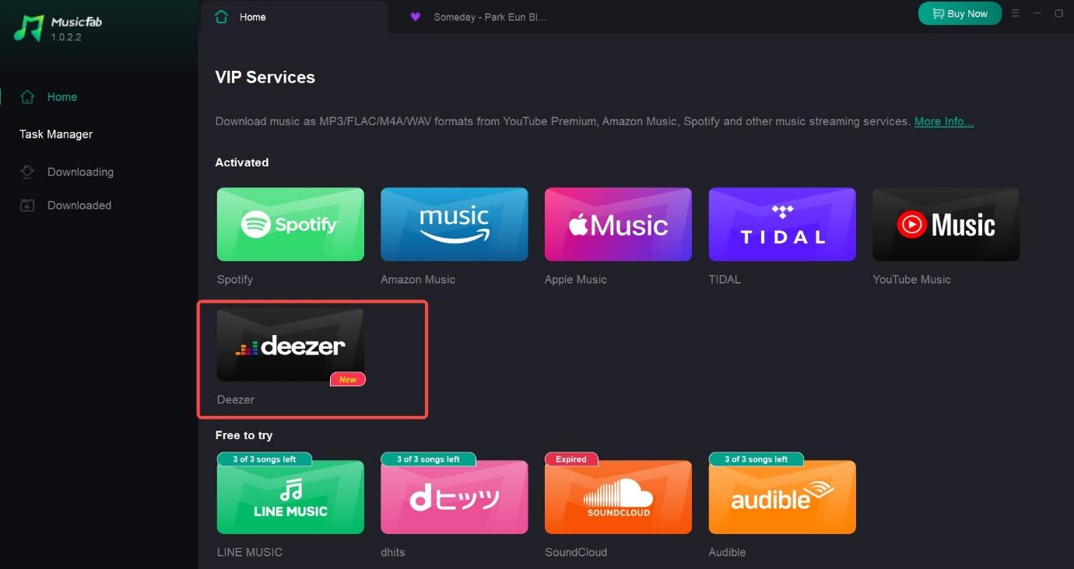Click the SoundCloud label text
This screenshot has width=1074, height=569.
pos(576,552)
